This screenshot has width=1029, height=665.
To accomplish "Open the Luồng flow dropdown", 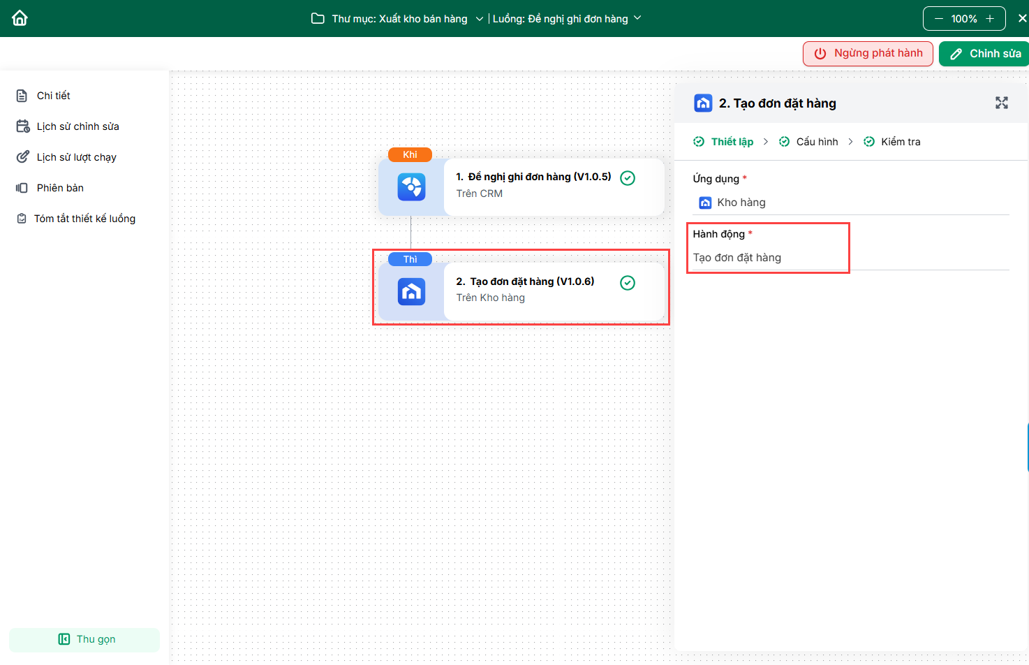I will 637,18.
